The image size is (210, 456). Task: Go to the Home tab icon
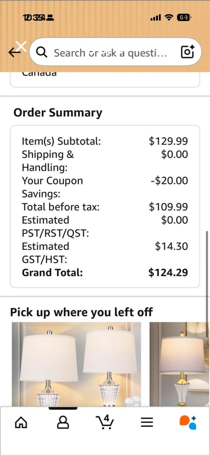[21, 422]
